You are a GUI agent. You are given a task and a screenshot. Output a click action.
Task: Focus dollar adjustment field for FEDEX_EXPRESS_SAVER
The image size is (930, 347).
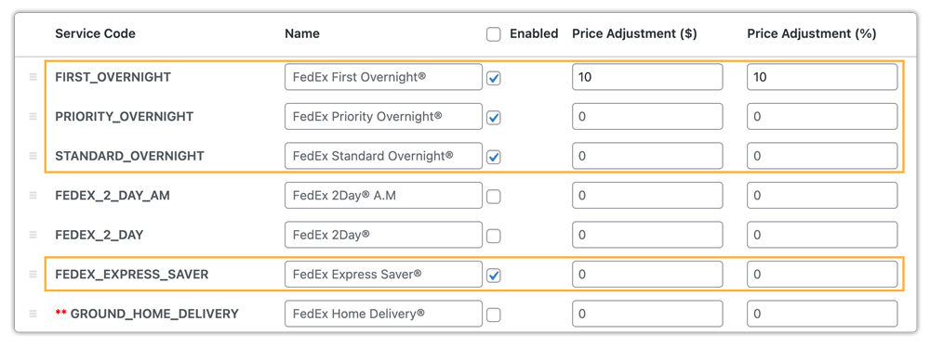point(647,274)
